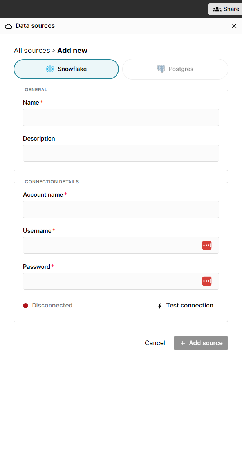
Task: Select Snowflake as the source type
Action: tap(66, 69)
